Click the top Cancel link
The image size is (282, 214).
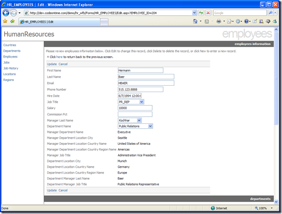click(x=63, y=64)
